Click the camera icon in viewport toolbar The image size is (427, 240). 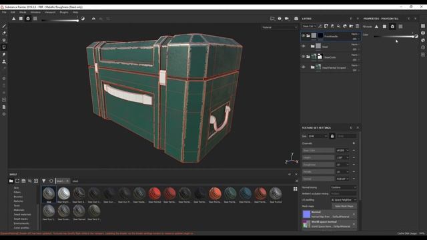287,19
